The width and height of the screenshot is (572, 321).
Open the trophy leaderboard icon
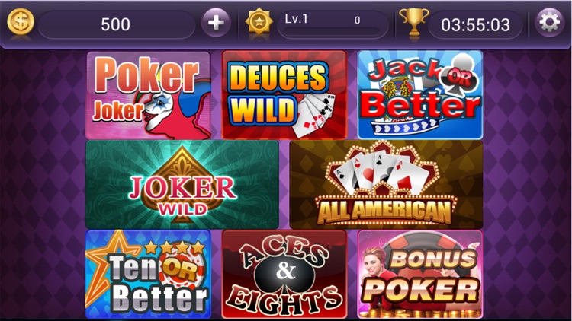point(413,22)
